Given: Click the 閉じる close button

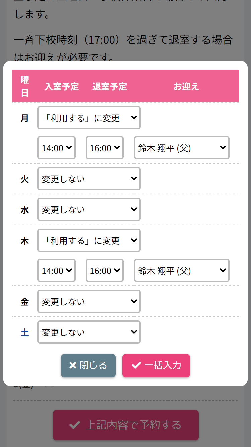Looking at the screenshot, I should [x=88, y=365].
